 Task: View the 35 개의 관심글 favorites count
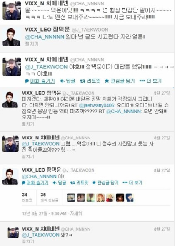[x=49, y=197]
